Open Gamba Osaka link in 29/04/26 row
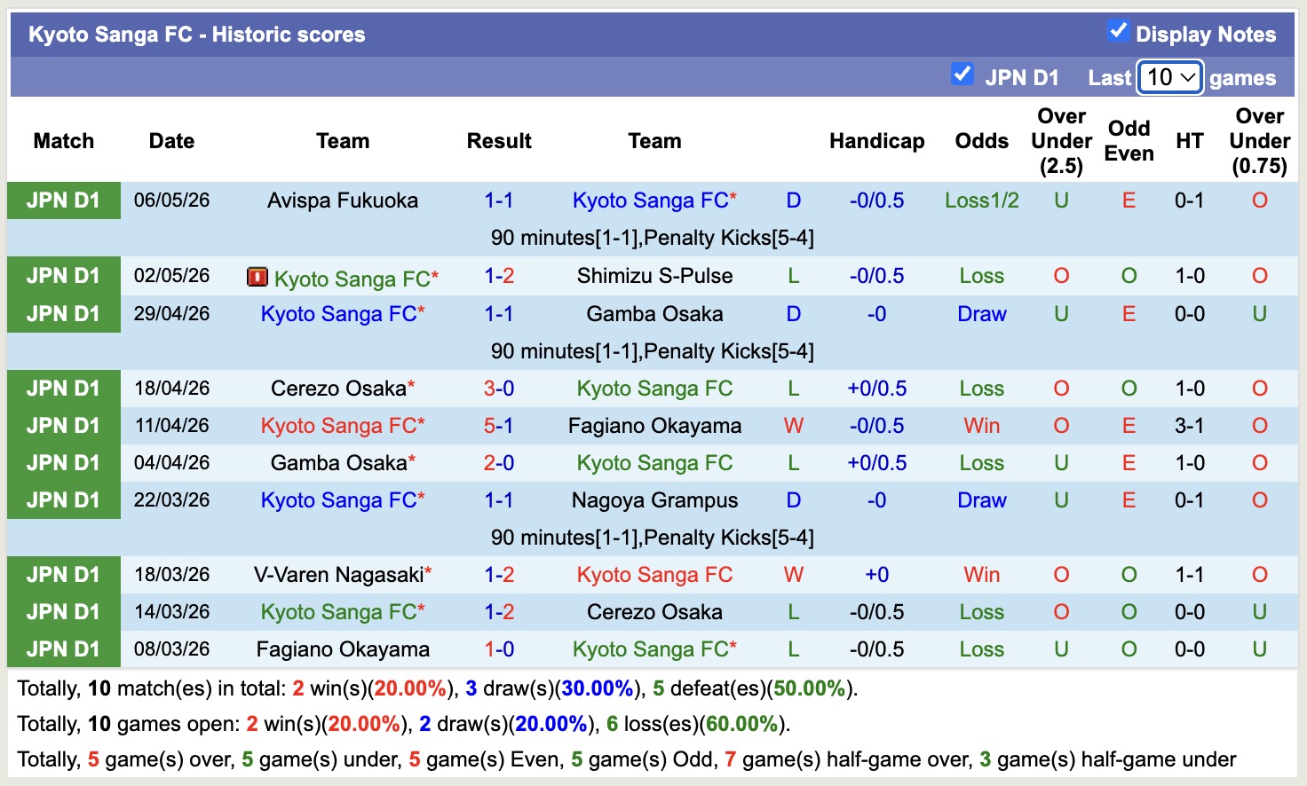This screenshot has width=1307, height=786. click(654, 314)
